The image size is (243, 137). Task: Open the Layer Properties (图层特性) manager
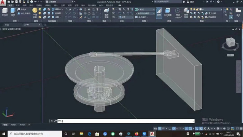(186, 13)
